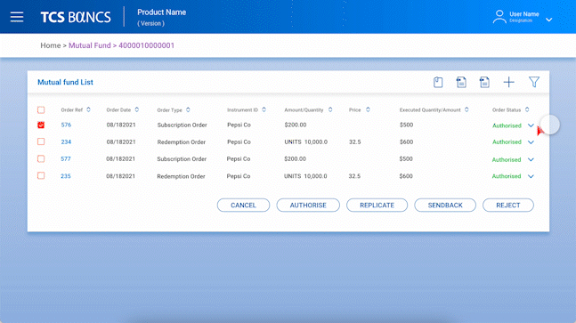Viewport: 576px width, 323px height.
Task: Add a new order with plus icon
Action: click(x=508, y=82)
